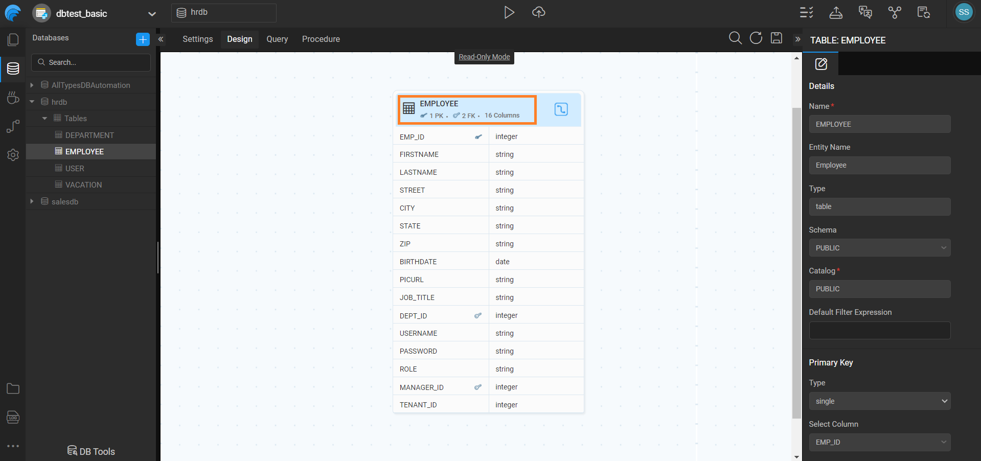Click the edit pencil icon in properties panel
Screen dimensions: 981x461
click(820, 64)
